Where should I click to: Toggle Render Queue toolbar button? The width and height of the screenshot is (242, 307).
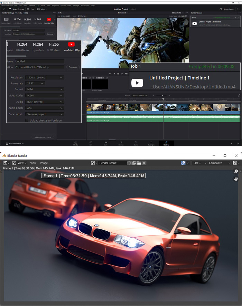pos(227,9)
